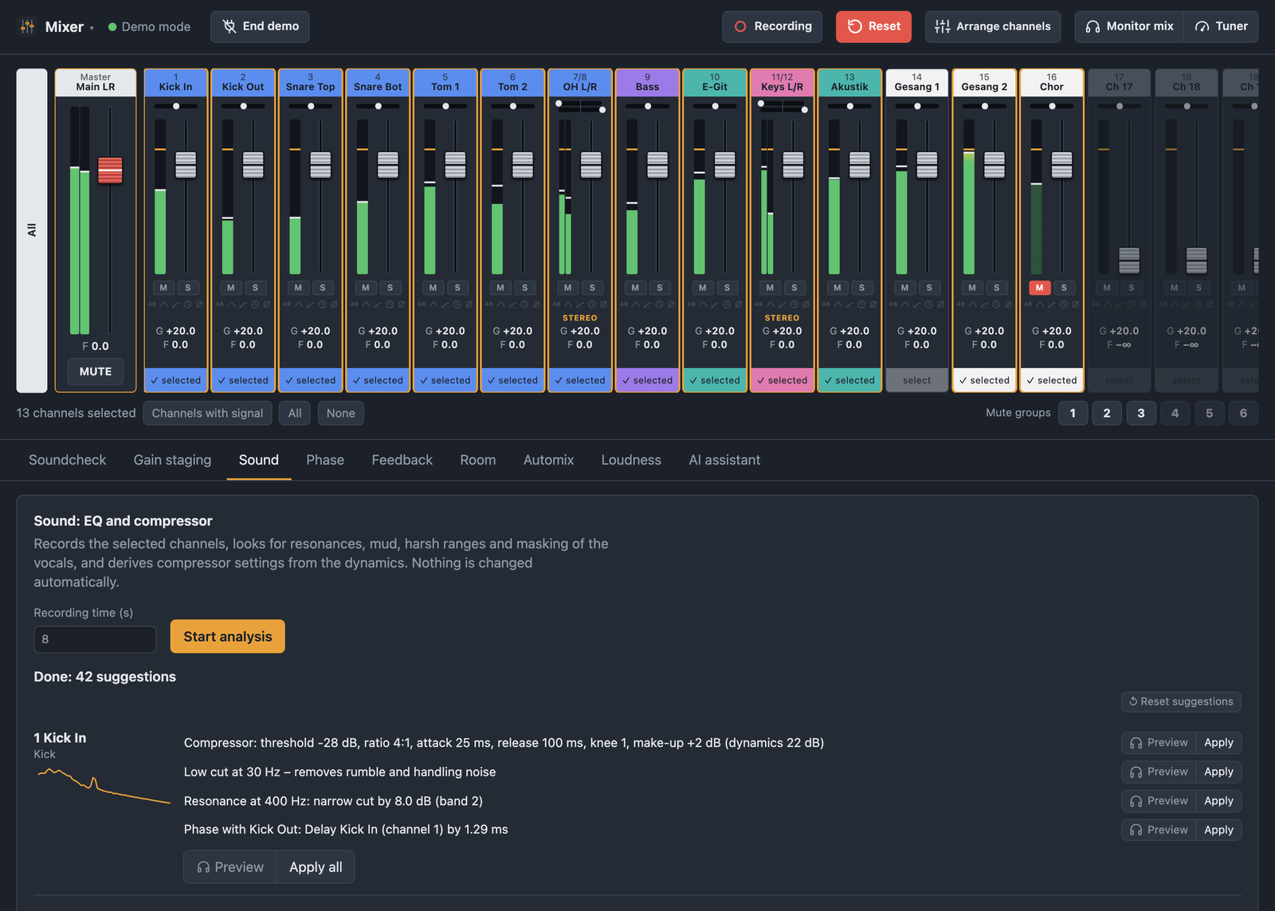Viewport: 1275px width, 911px height.
Task: Click the E-Git pan control
Action: pos(715,106)
